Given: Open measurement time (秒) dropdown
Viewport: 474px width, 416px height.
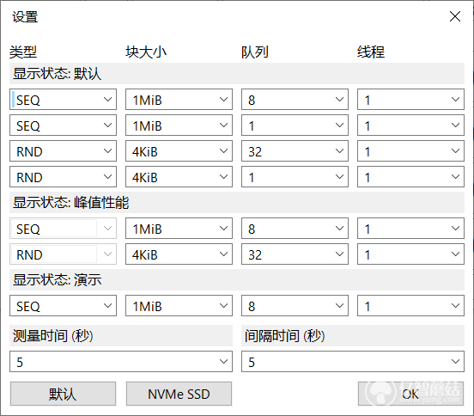Looking at the screenshot, I should click(121, 362).
